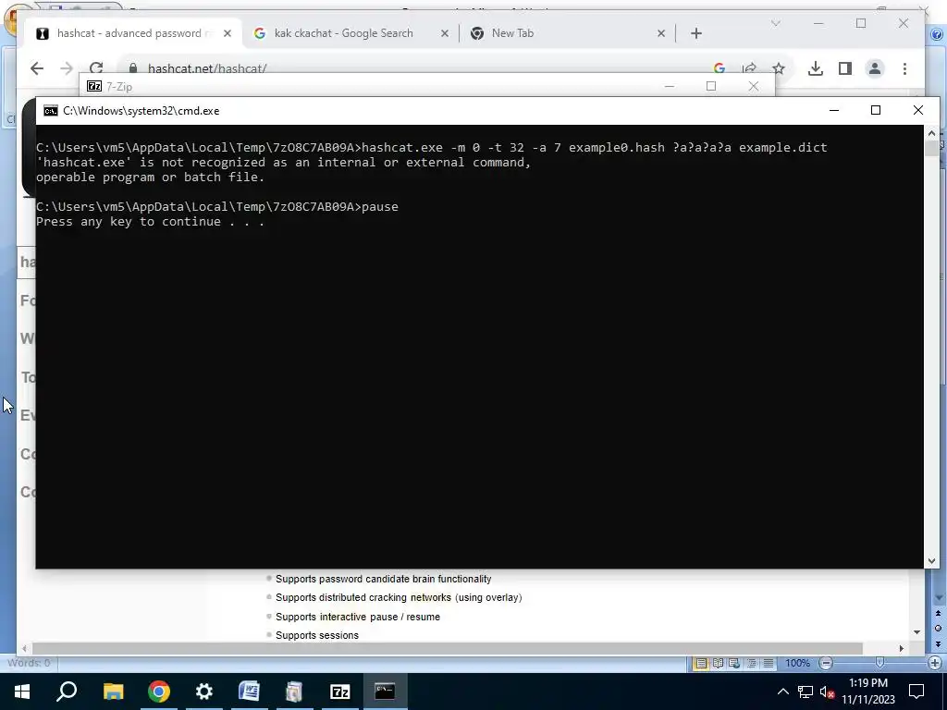Click the Word help question mark icon
The width and height of the screenshot is (947, 710).
936,34
